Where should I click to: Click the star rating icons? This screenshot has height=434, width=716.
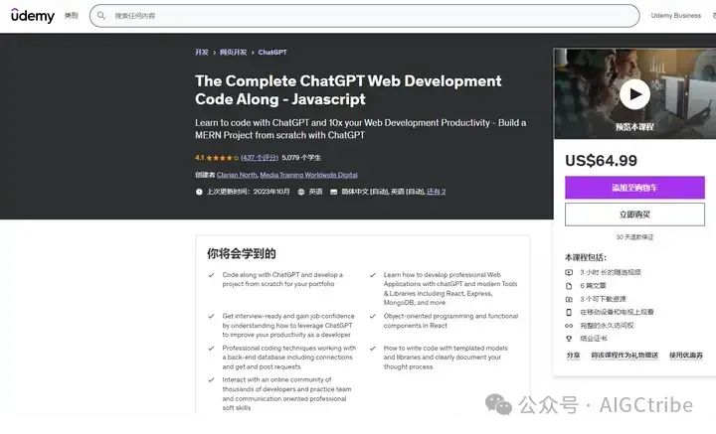coord(223,158)
